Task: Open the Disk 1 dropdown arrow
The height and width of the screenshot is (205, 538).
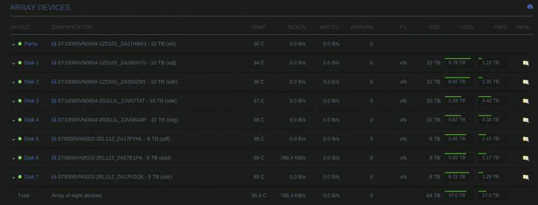Action: click(13, 63)
